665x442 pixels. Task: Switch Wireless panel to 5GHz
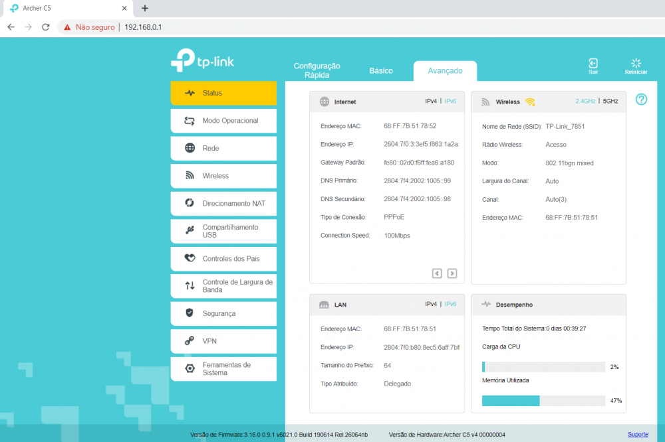[x=610, y=102]
